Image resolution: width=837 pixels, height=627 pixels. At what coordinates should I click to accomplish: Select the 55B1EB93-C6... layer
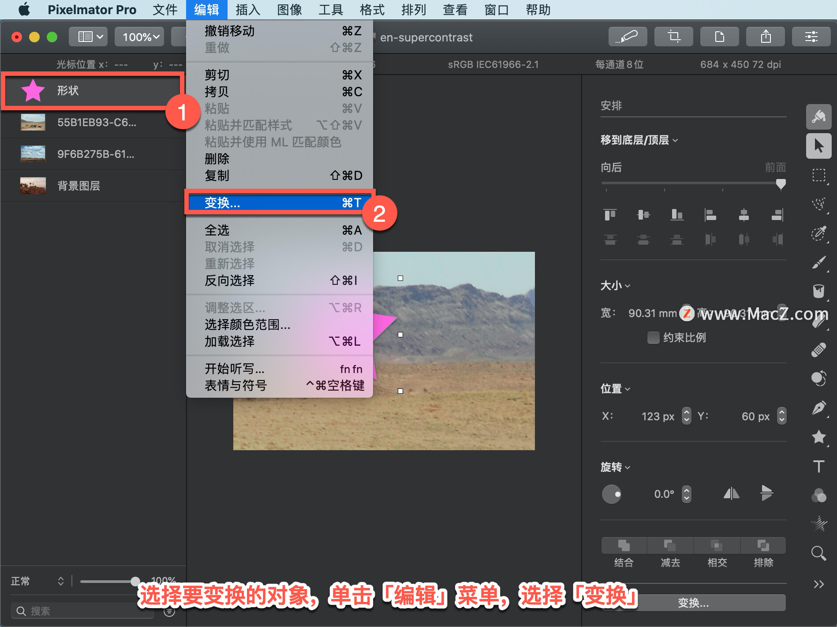pos(93,122)
